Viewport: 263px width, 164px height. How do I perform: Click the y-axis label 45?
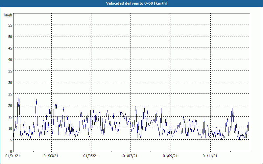tap(10, 48)
